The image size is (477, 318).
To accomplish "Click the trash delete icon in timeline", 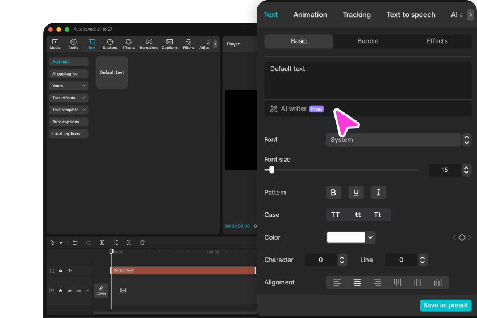I will pyautogui.click(x=142, y=242).
